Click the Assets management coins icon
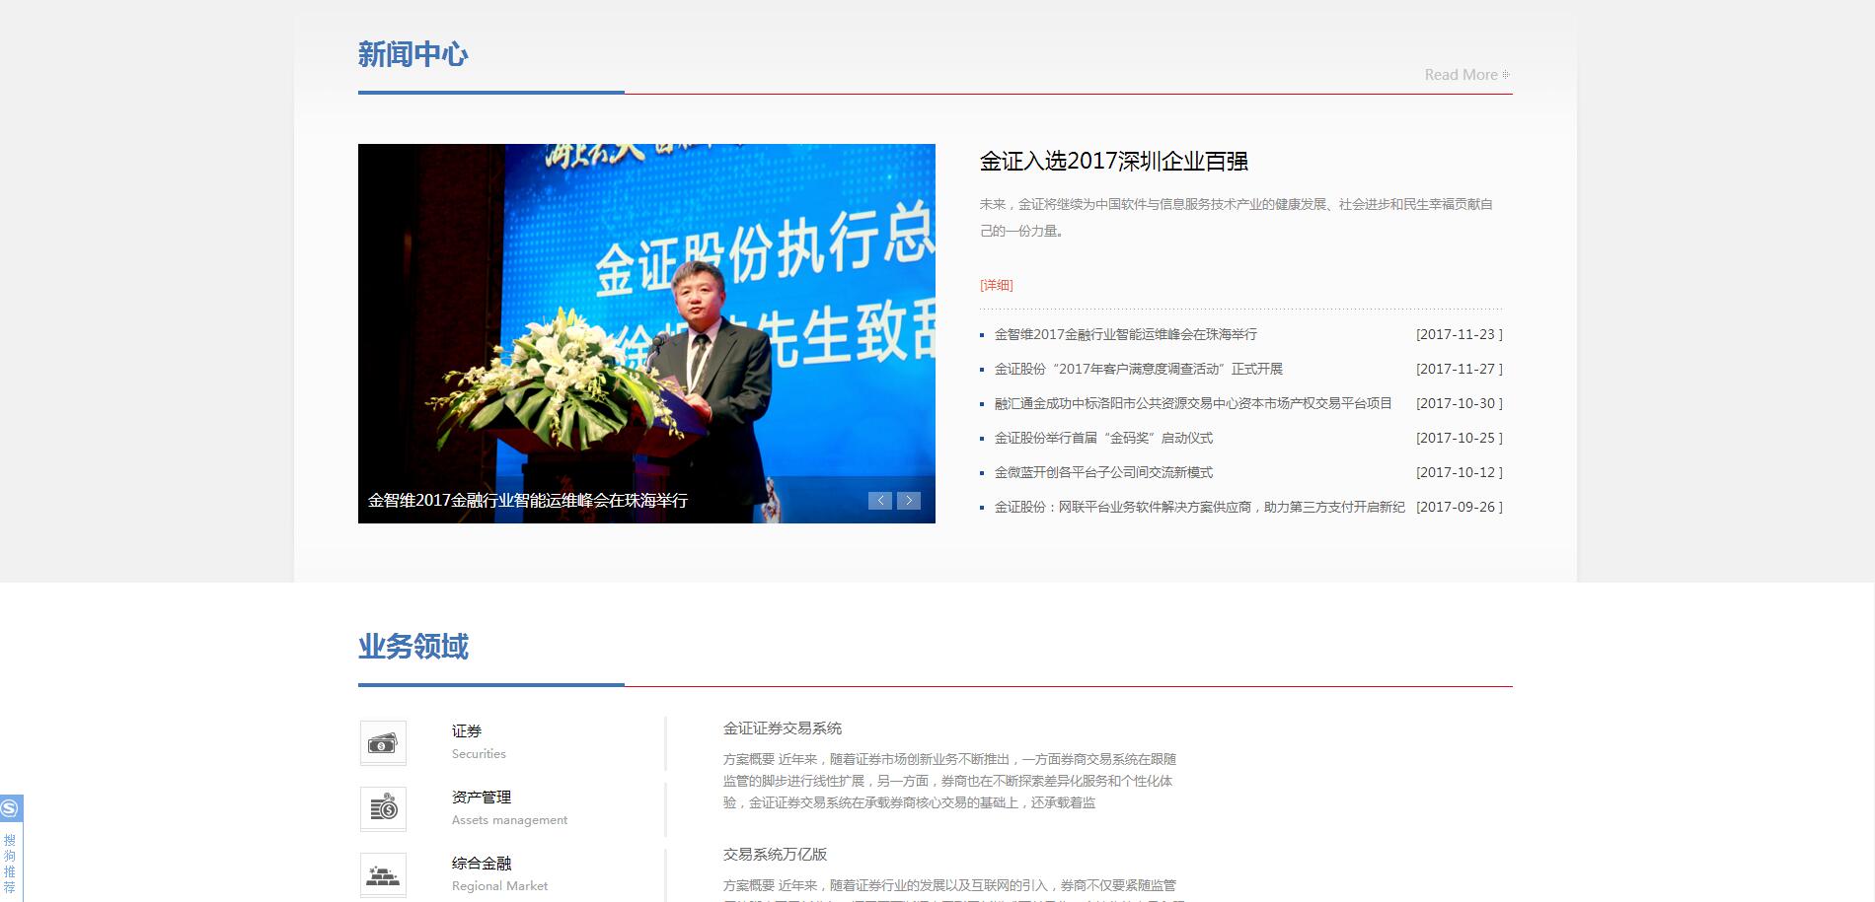This screenshot has height=902, width=1875. [x=383, y=809]
